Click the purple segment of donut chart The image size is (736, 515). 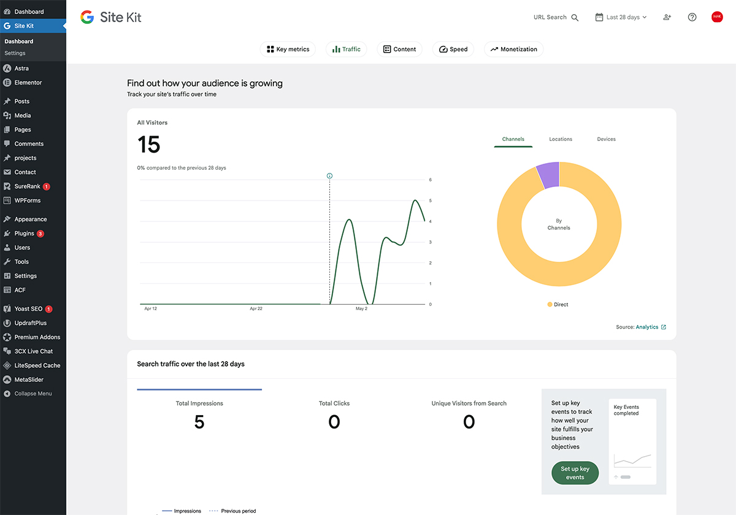point(549,174)
